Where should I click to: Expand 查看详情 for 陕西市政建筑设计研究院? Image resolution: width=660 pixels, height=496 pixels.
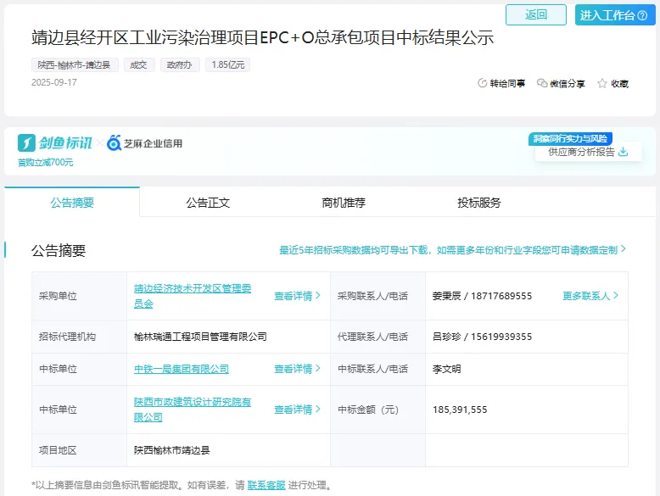click(x=297, y=410)
